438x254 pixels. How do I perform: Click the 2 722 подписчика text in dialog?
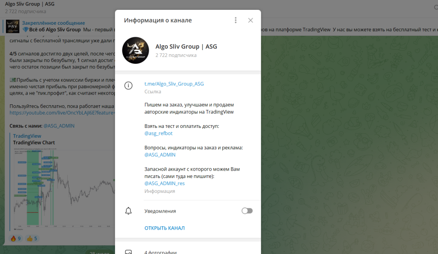(176, 55)
